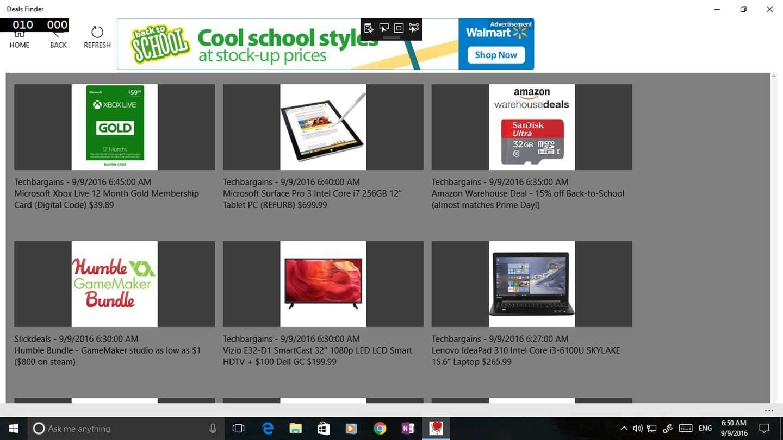Click 'Techbargains - 9/9/2016 6:27:00 AM' line
Screen dimensions: 783x440
point(500,339)
